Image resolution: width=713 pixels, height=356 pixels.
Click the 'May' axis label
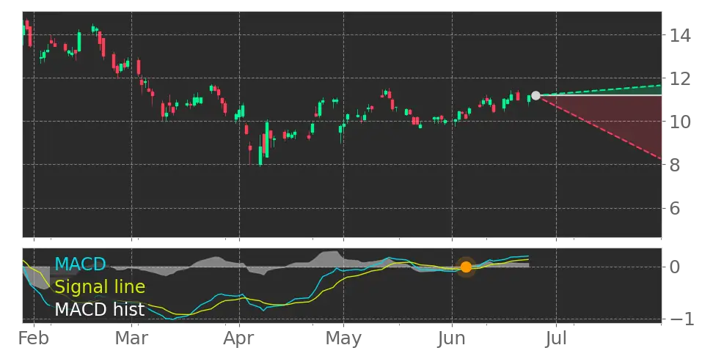(343, 340)
